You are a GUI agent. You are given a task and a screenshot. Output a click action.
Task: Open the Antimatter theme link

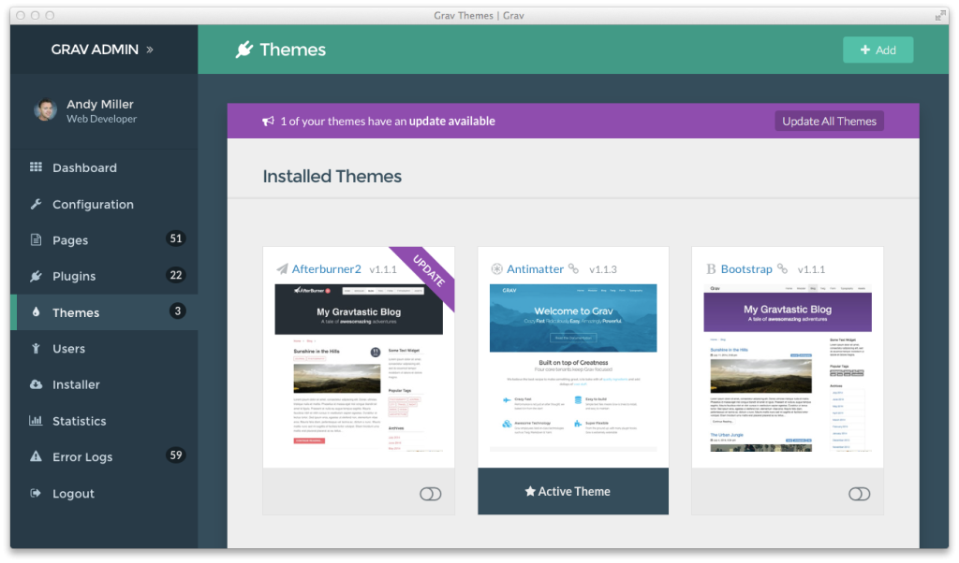click(x=535, y=268)
